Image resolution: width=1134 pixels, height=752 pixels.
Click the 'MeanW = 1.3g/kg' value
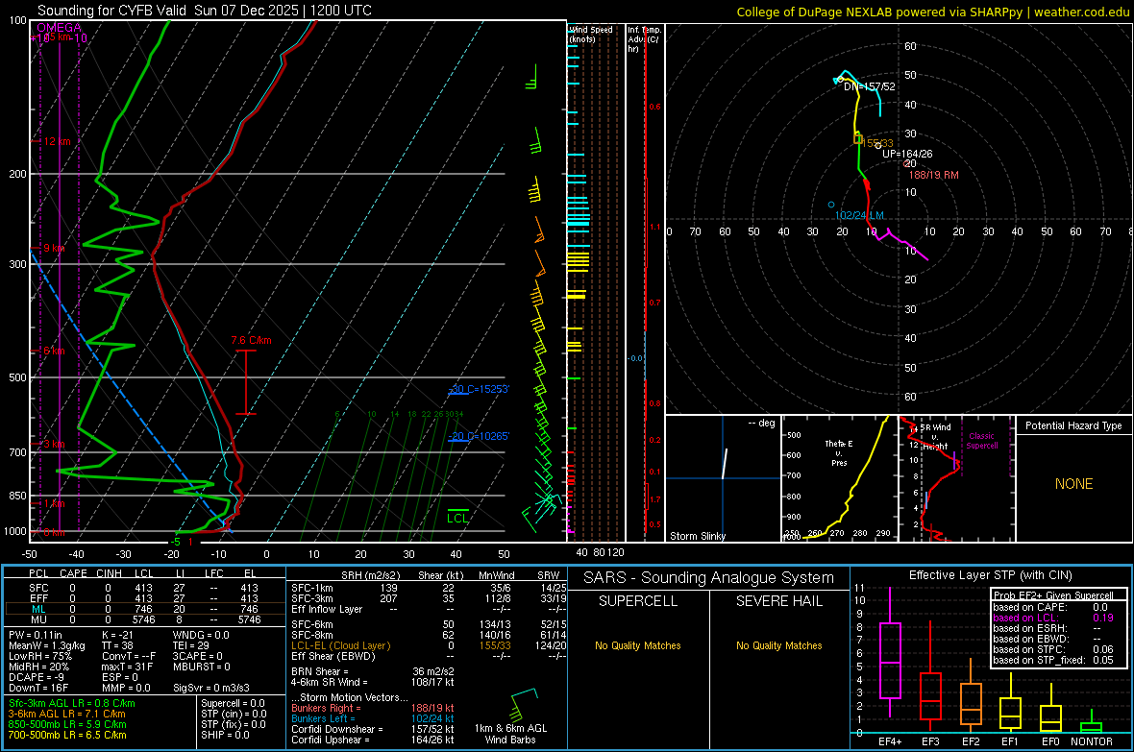pyautogui.click(x=47, y=645)
